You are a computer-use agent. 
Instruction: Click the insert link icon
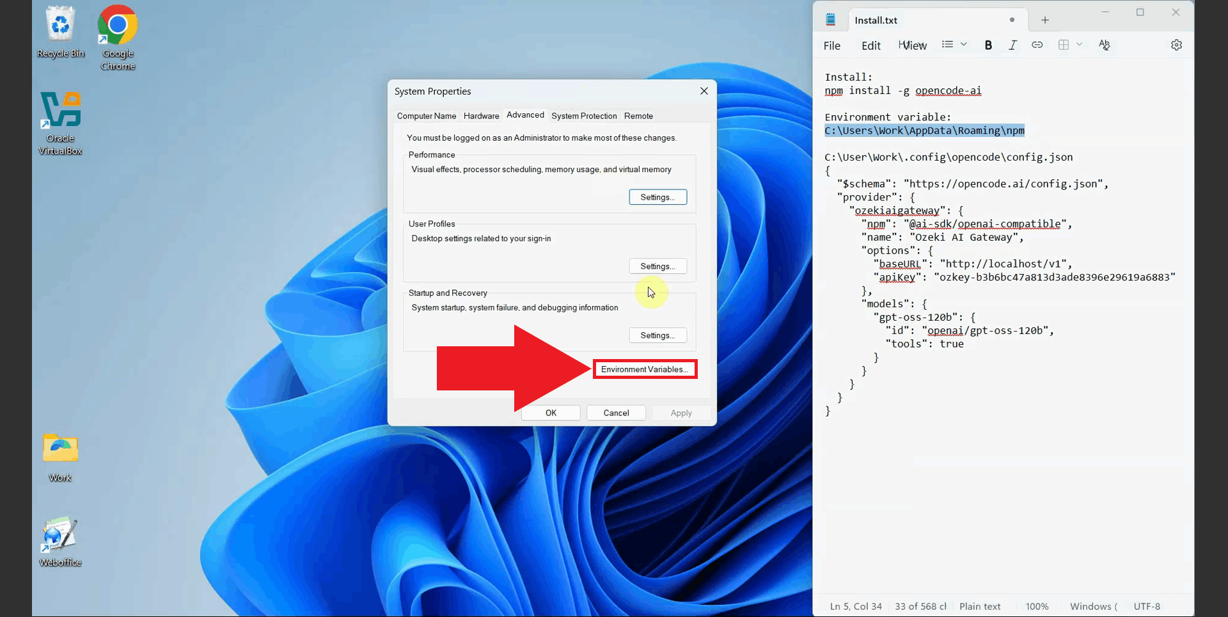click(1037, 45)
